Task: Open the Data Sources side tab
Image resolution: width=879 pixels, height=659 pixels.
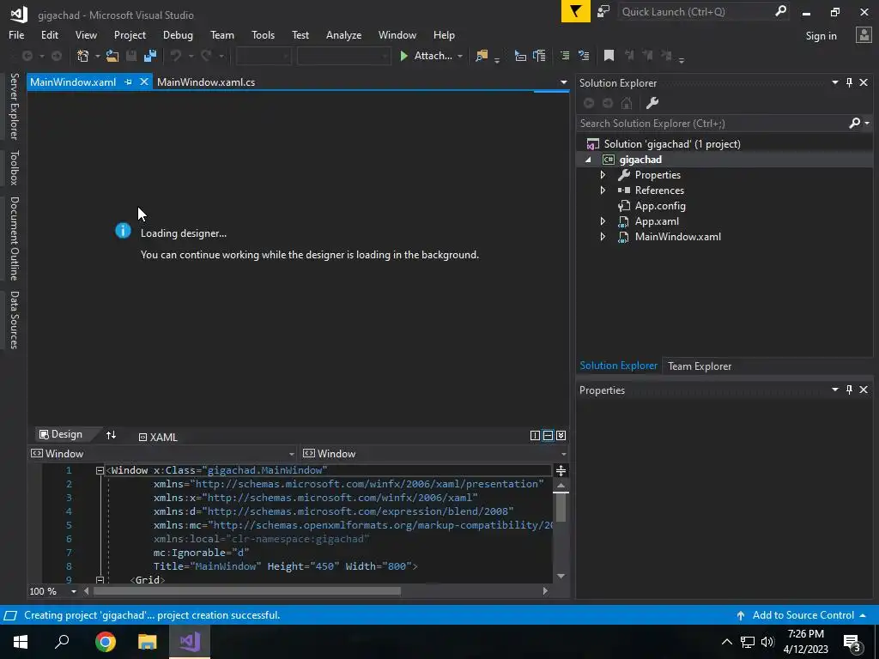Action: [14, 319]
